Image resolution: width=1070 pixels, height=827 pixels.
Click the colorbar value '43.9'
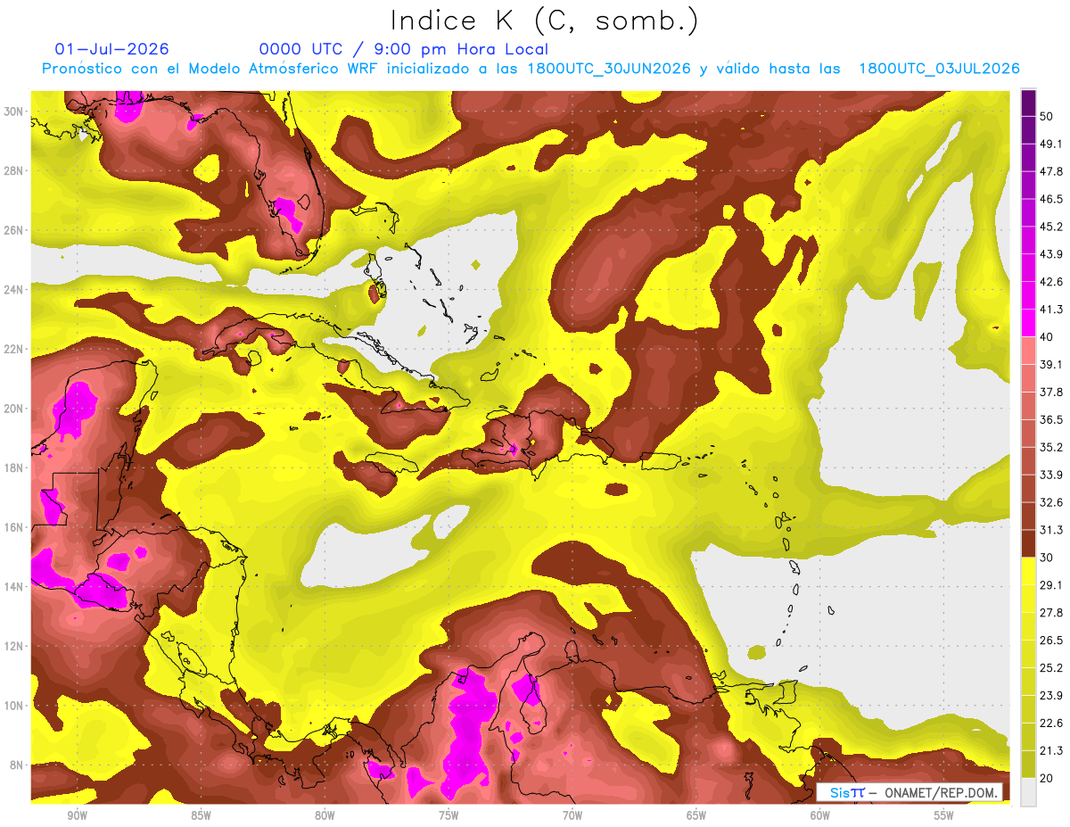click(x=1051, y=254)
